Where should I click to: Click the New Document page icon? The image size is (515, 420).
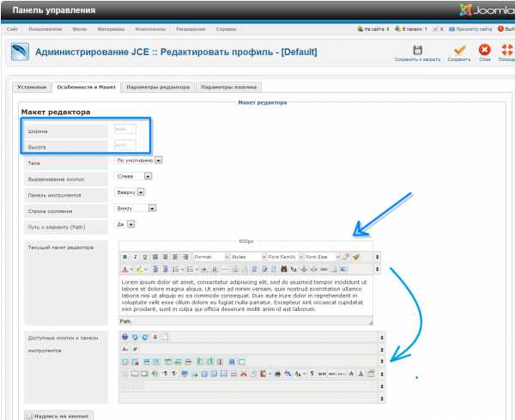click(165, 337)
